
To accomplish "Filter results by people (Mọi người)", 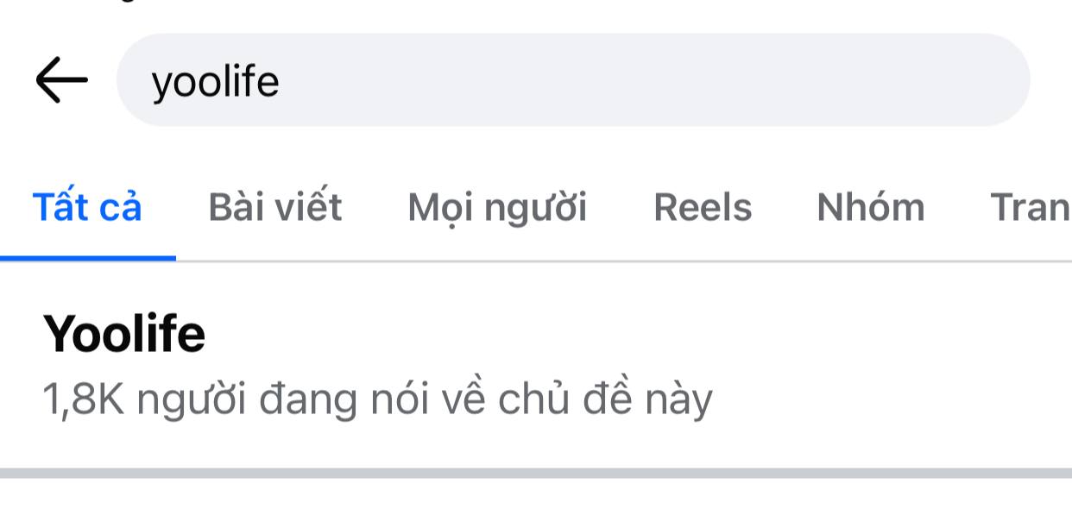I will click(x=497, y=207).
